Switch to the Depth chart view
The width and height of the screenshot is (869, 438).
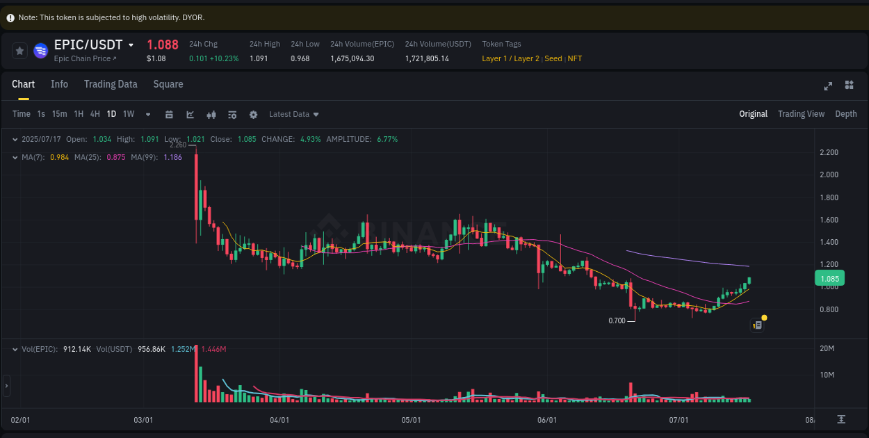point(846,113)
